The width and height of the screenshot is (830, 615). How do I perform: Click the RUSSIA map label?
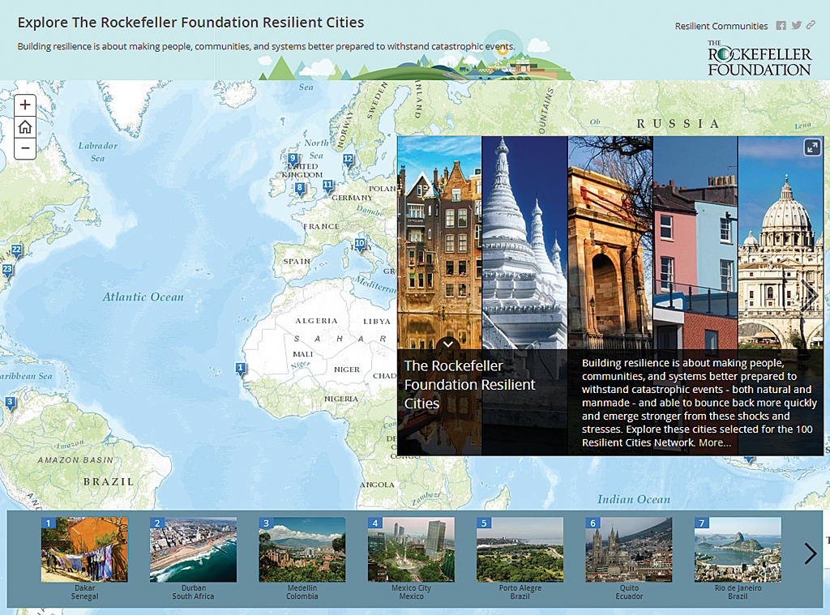678,124
